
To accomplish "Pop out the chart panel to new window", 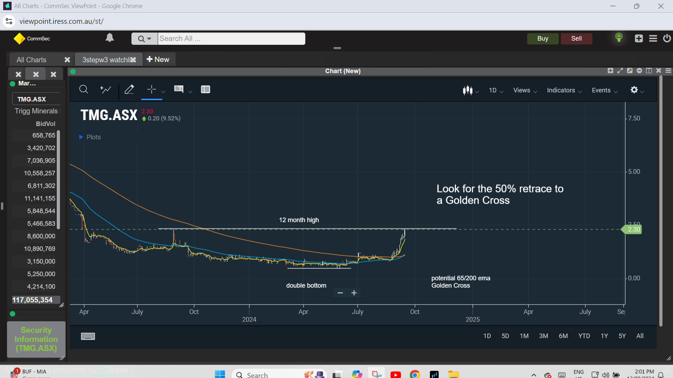I will 630,71.
